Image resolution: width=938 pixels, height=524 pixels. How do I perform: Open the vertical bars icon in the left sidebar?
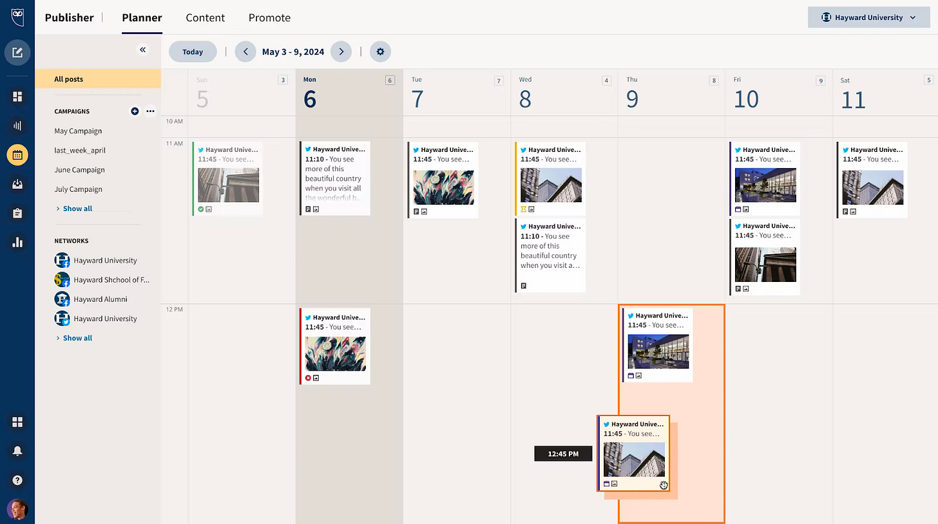click(17, 126)
